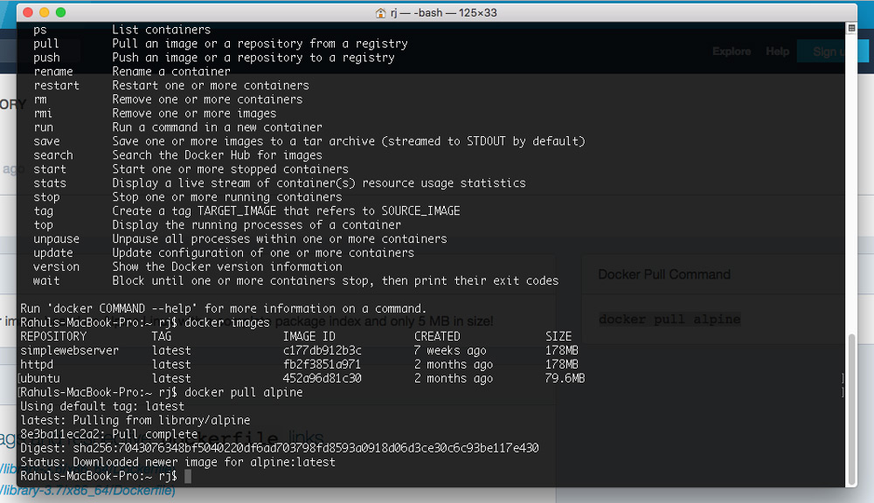
Task: Click the 'Run docker COMMAND --help' hint line
Action: click(x=224, y=308)
